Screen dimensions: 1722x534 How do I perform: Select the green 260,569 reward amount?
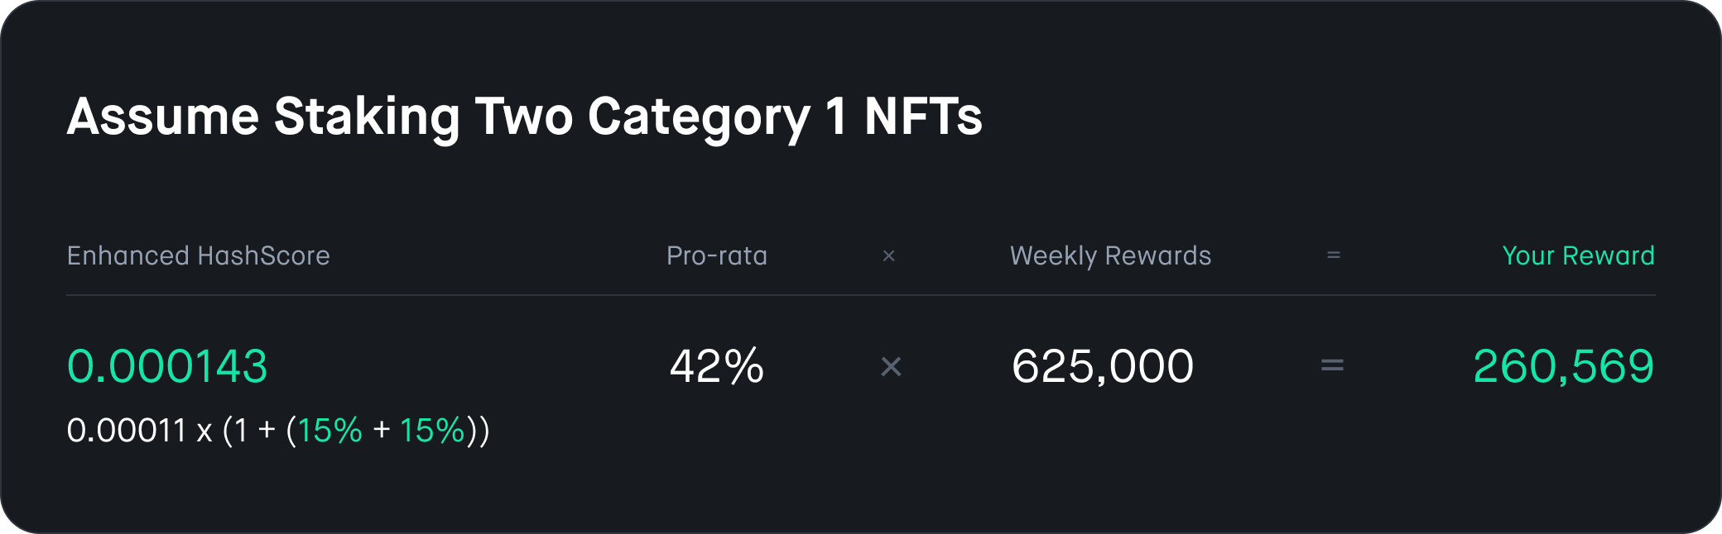coord(1564,366)
